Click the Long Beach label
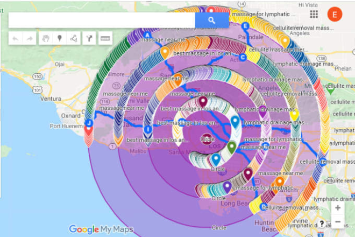The width and height of the screenshot is (355, 237). 235,203
